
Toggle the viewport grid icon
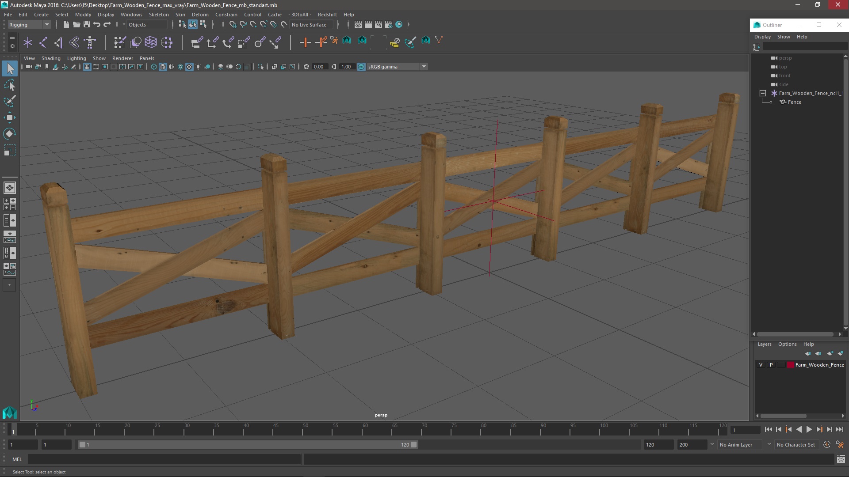click(x=87, y=67)
